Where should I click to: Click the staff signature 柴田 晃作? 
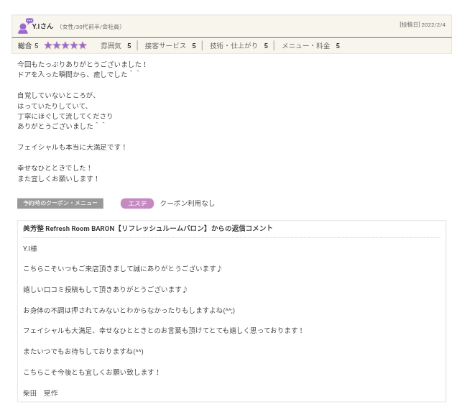point(40,393)
